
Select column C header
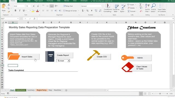28,22
